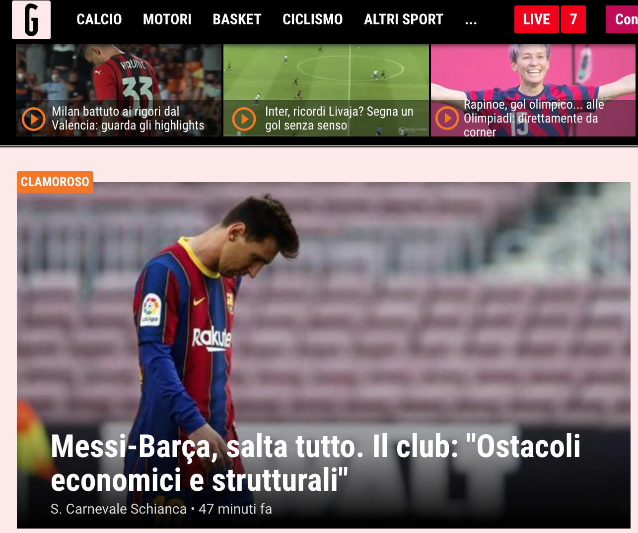Screen dimensions: 638x533
Task: Open the Motori section
Action: click(x=167, y=19)
